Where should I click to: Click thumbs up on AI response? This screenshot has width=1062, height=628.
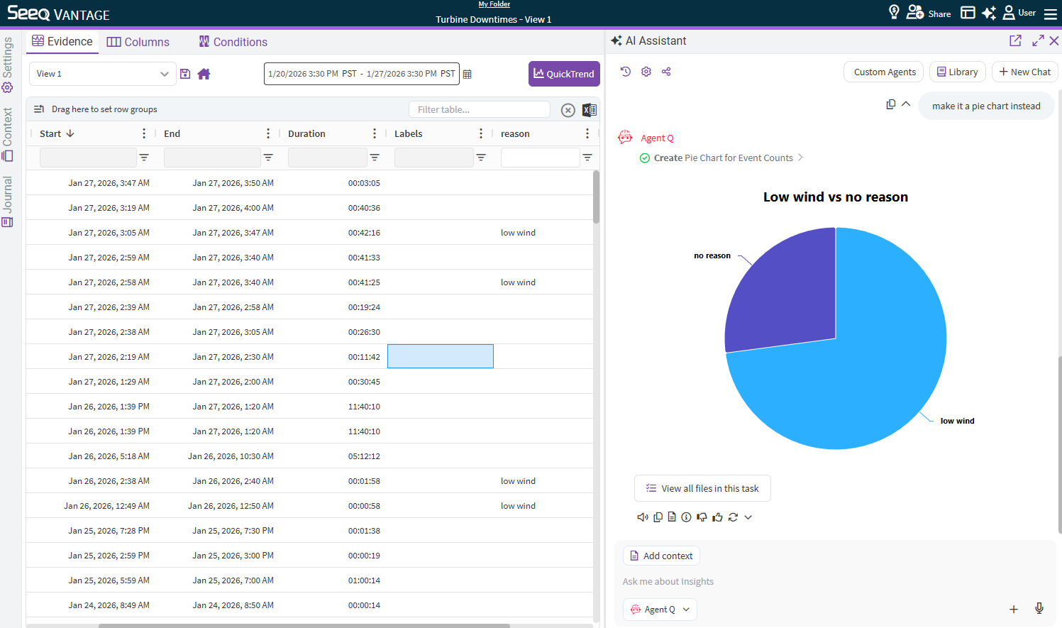click(x=717, y=517)
